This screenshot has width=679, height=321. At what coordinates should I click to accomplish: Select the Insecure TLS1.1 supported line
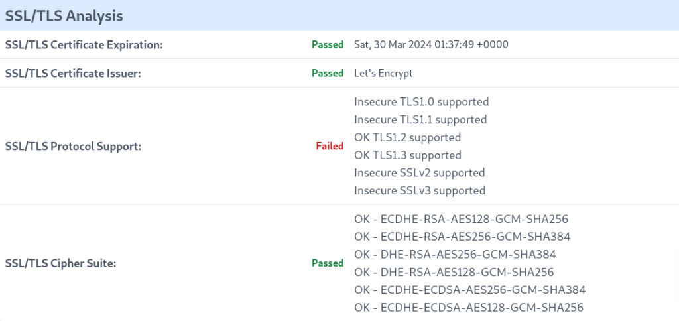[x=420, y=119]
